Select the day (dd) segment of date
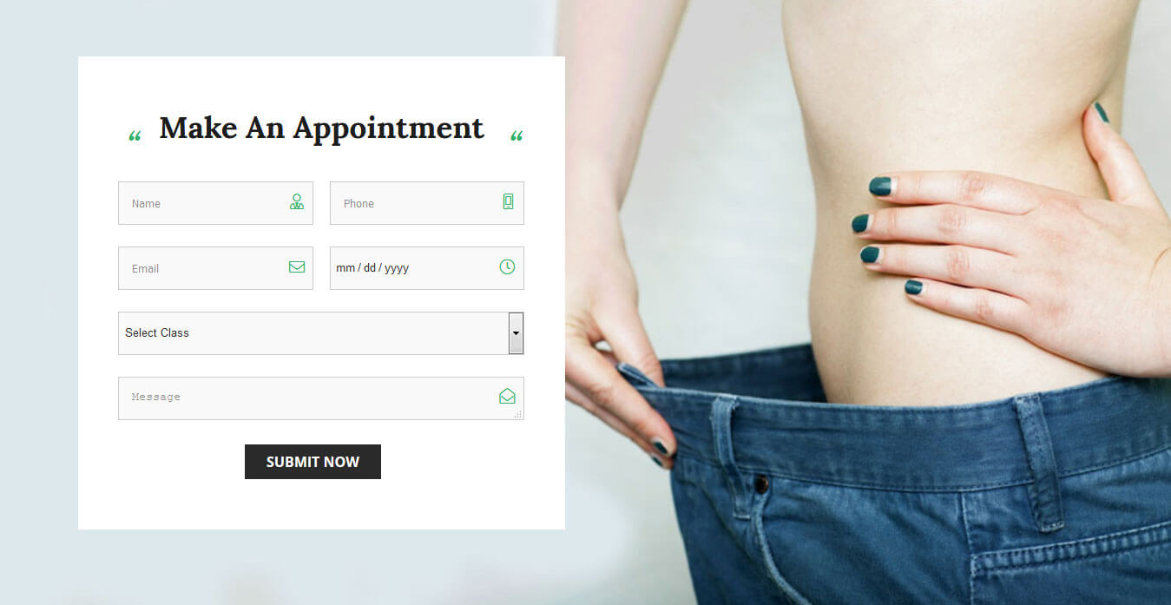1171x605 pixels. pyautogui.click(x=370, y=268)
